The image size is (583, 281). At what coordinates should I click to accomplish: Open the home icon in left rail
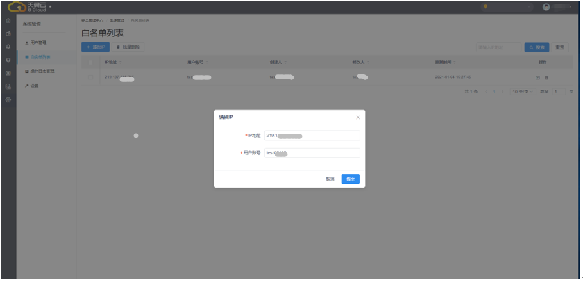pos(8,20)
